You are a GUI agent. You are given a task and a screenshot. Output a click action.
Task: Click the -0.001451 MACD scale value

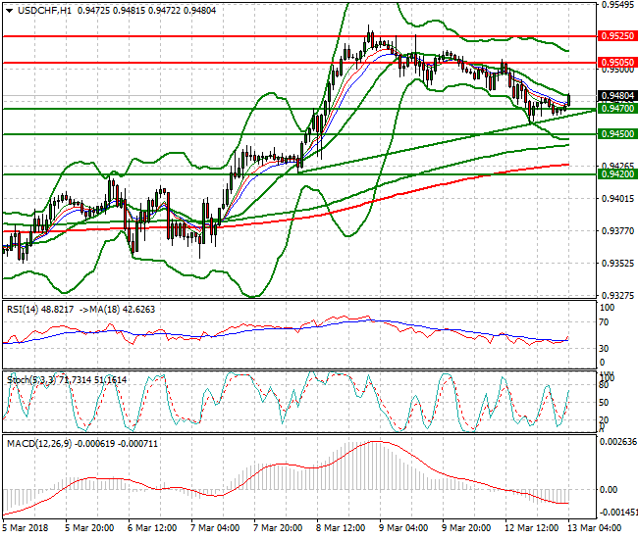[617, 513]
